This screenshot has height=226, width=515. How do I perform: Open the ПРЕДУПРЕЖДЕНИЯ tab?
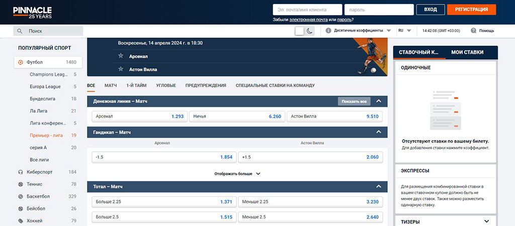[206, 85]
